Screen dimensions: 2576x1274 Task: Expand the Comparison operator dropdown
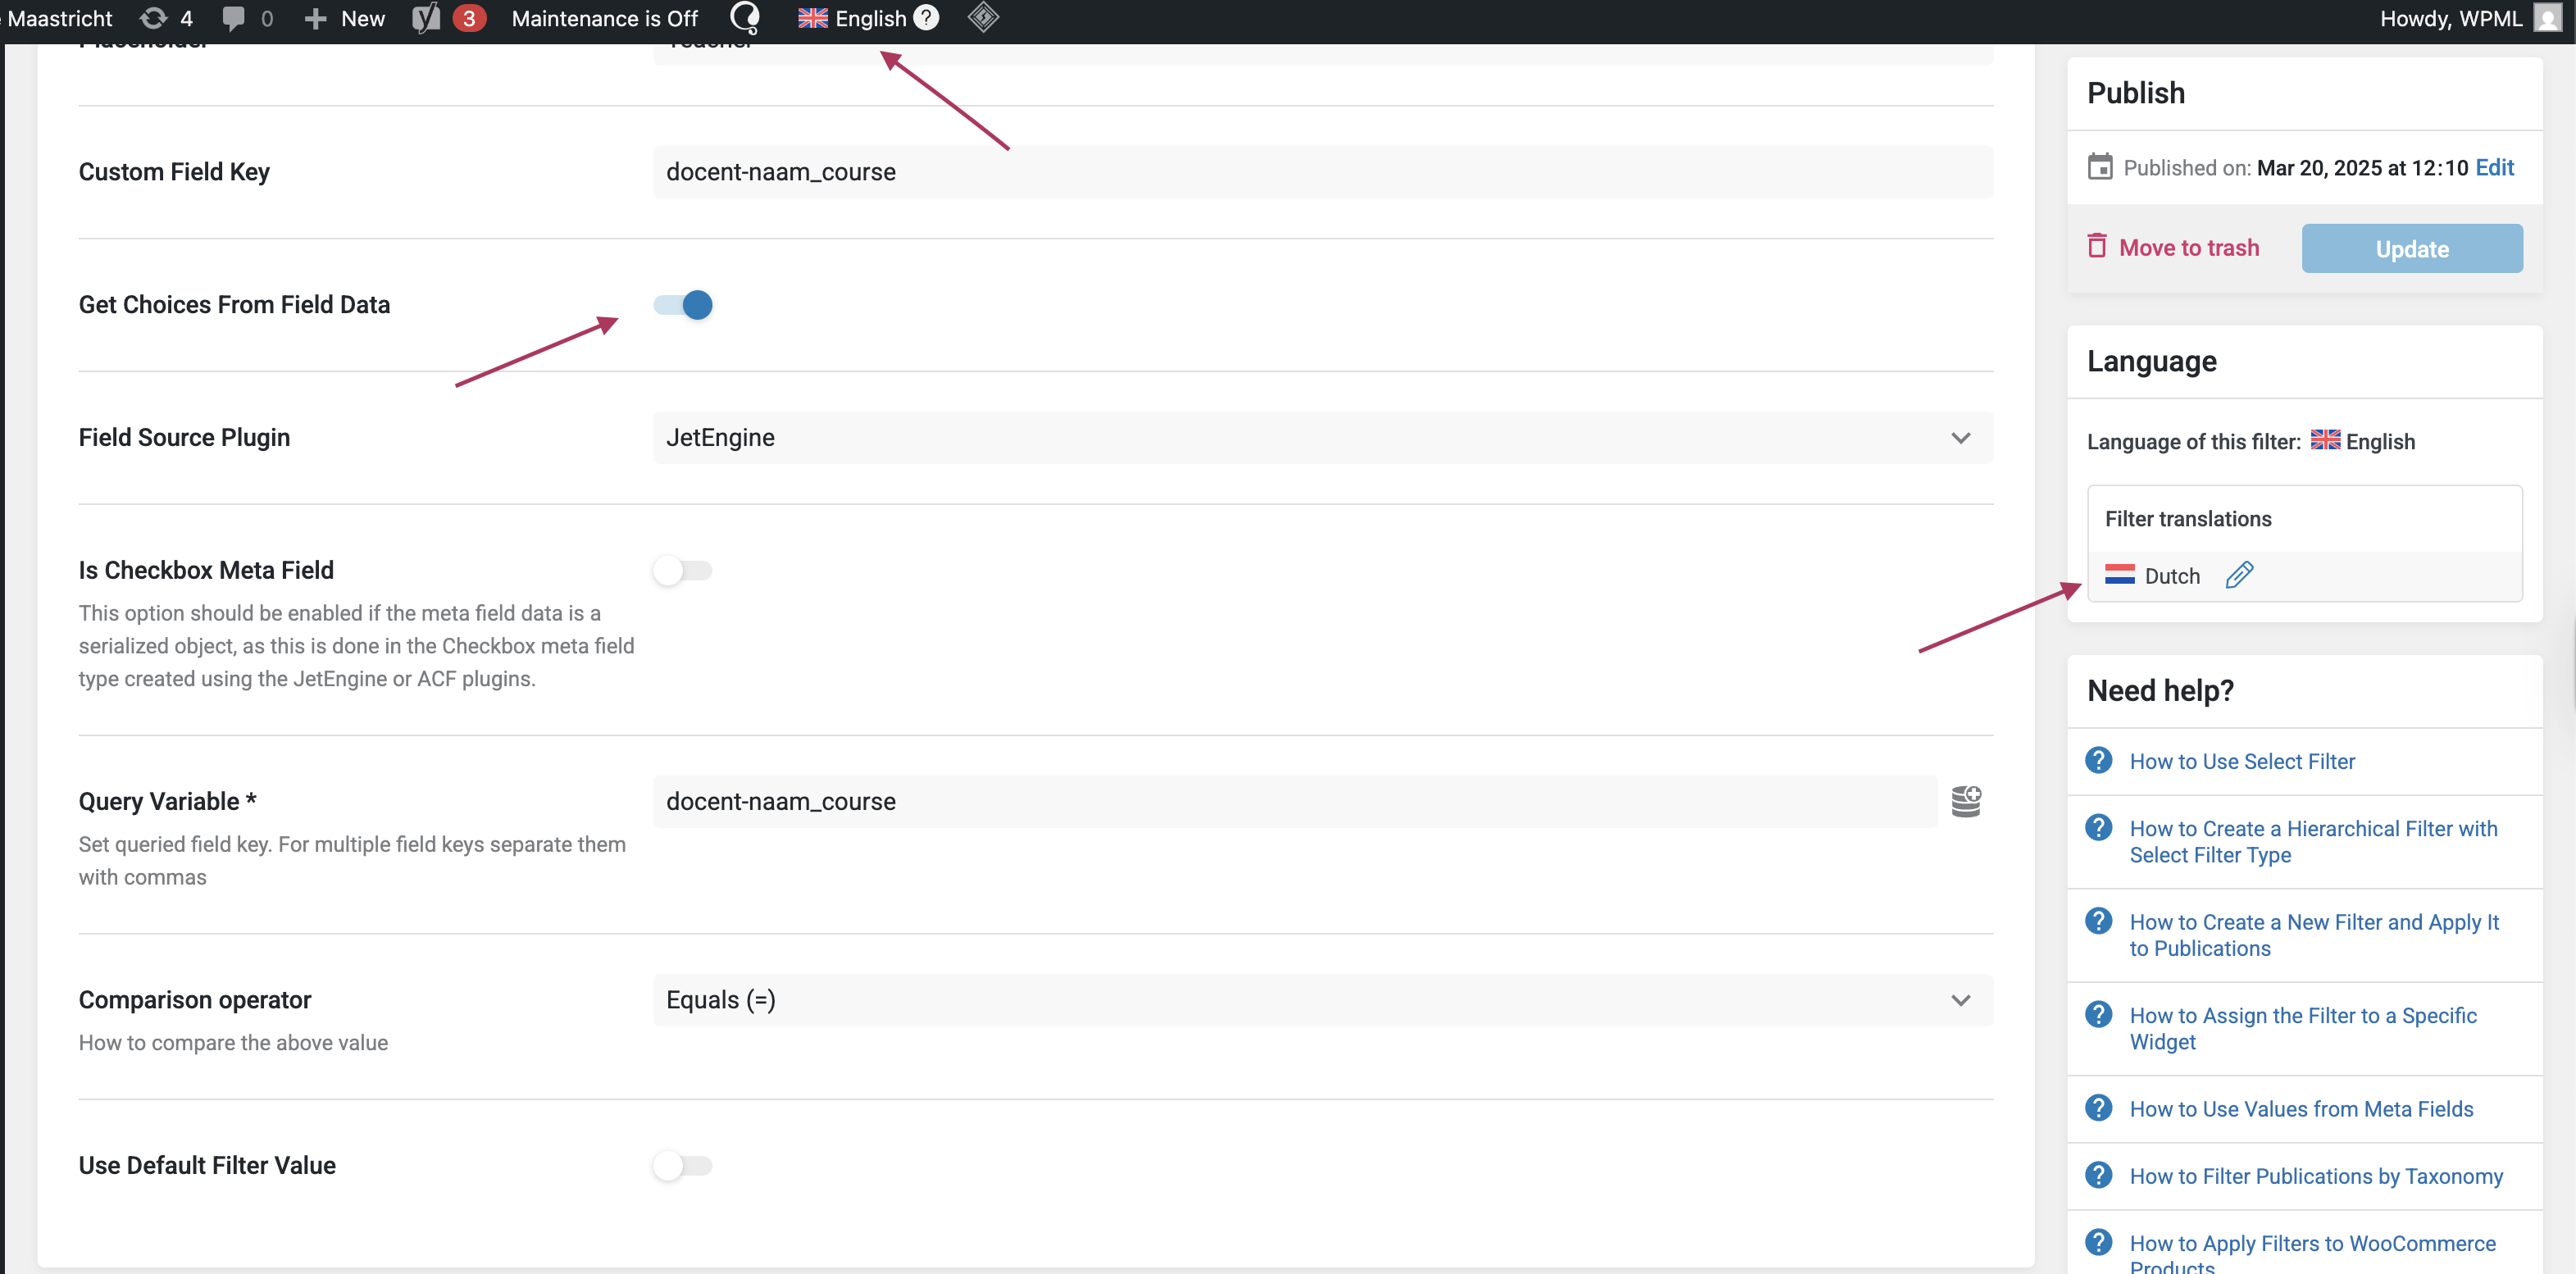pos(1322,1000)
